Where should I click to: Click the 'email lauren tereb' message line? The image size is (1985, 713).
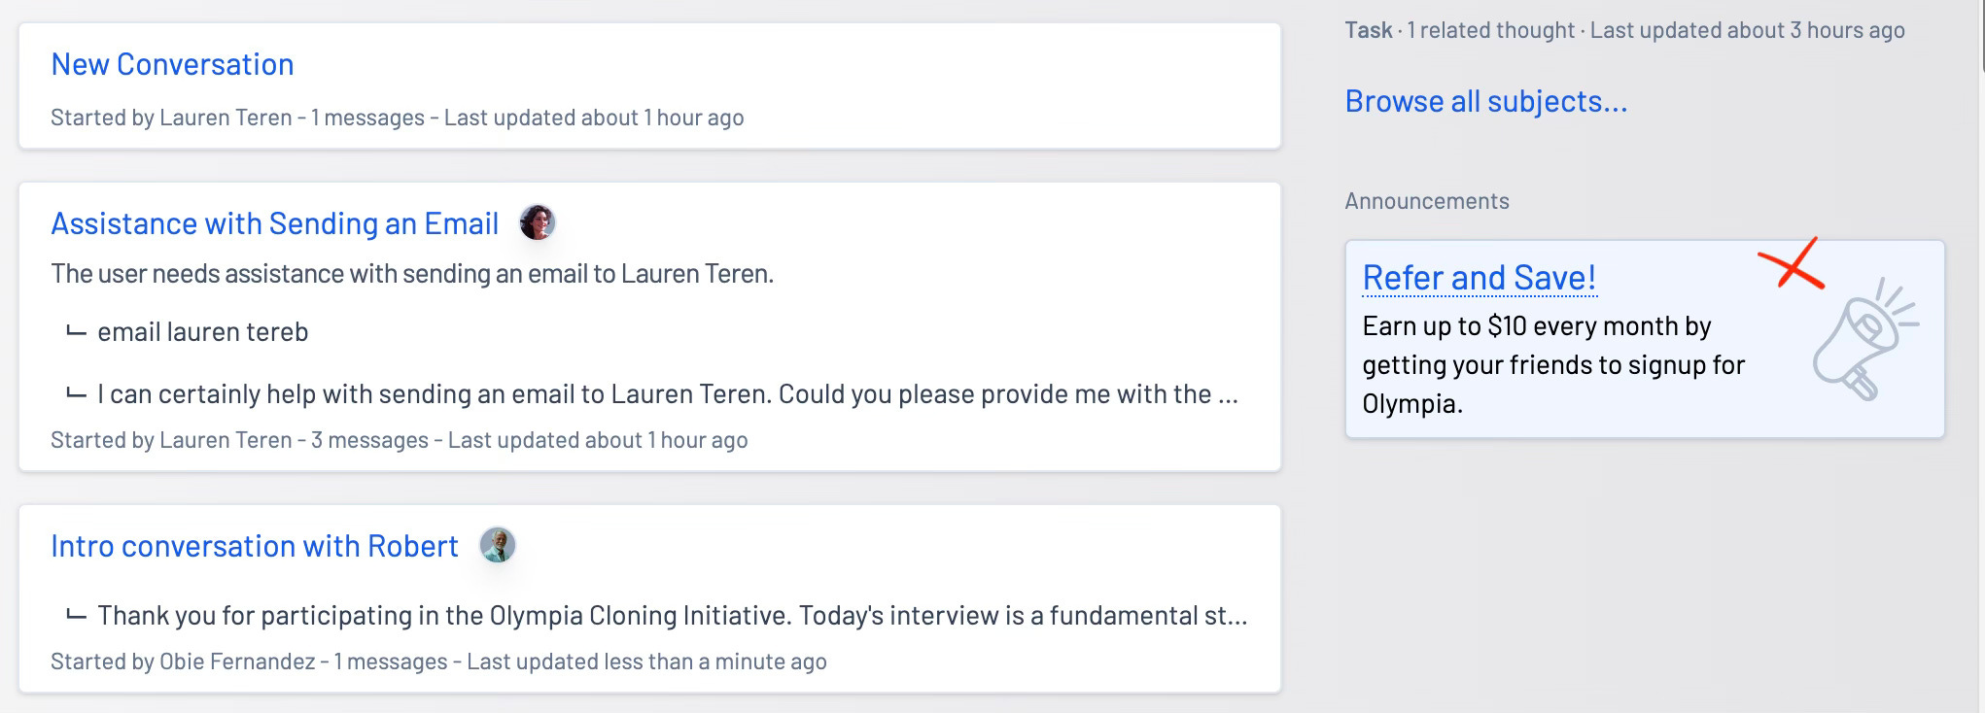202,332
